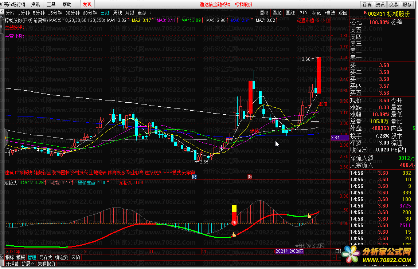
Task: Click the 开弹幕 toggle
Action: coord(12,264)
